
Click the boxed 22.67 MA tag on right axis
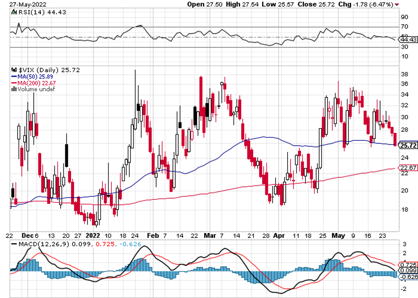(x=409, y=167)
